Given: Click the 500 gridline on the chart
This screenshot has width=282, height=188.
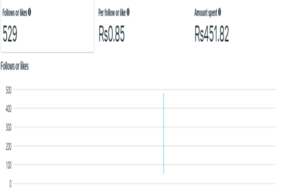Looking at the screenshot, I should [x=144, y=89].
